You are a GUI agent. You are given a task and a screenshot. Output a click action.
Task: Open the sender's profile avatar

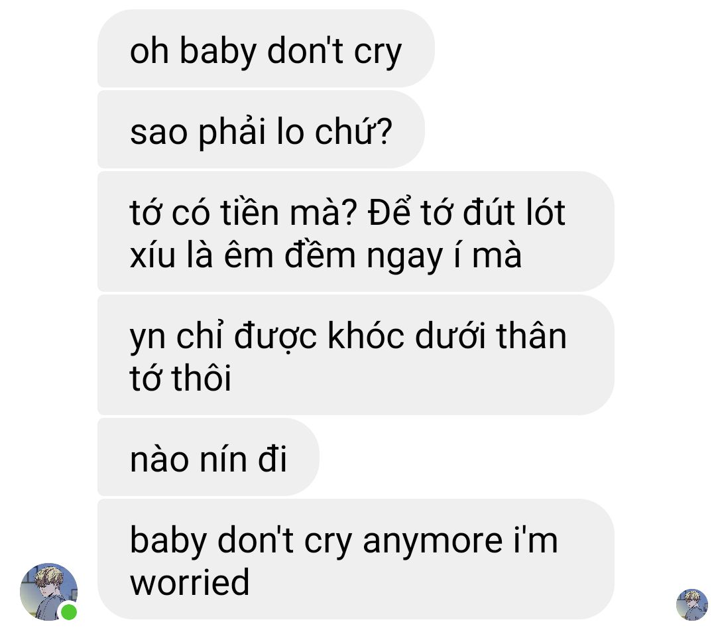(x=49, y=592)
